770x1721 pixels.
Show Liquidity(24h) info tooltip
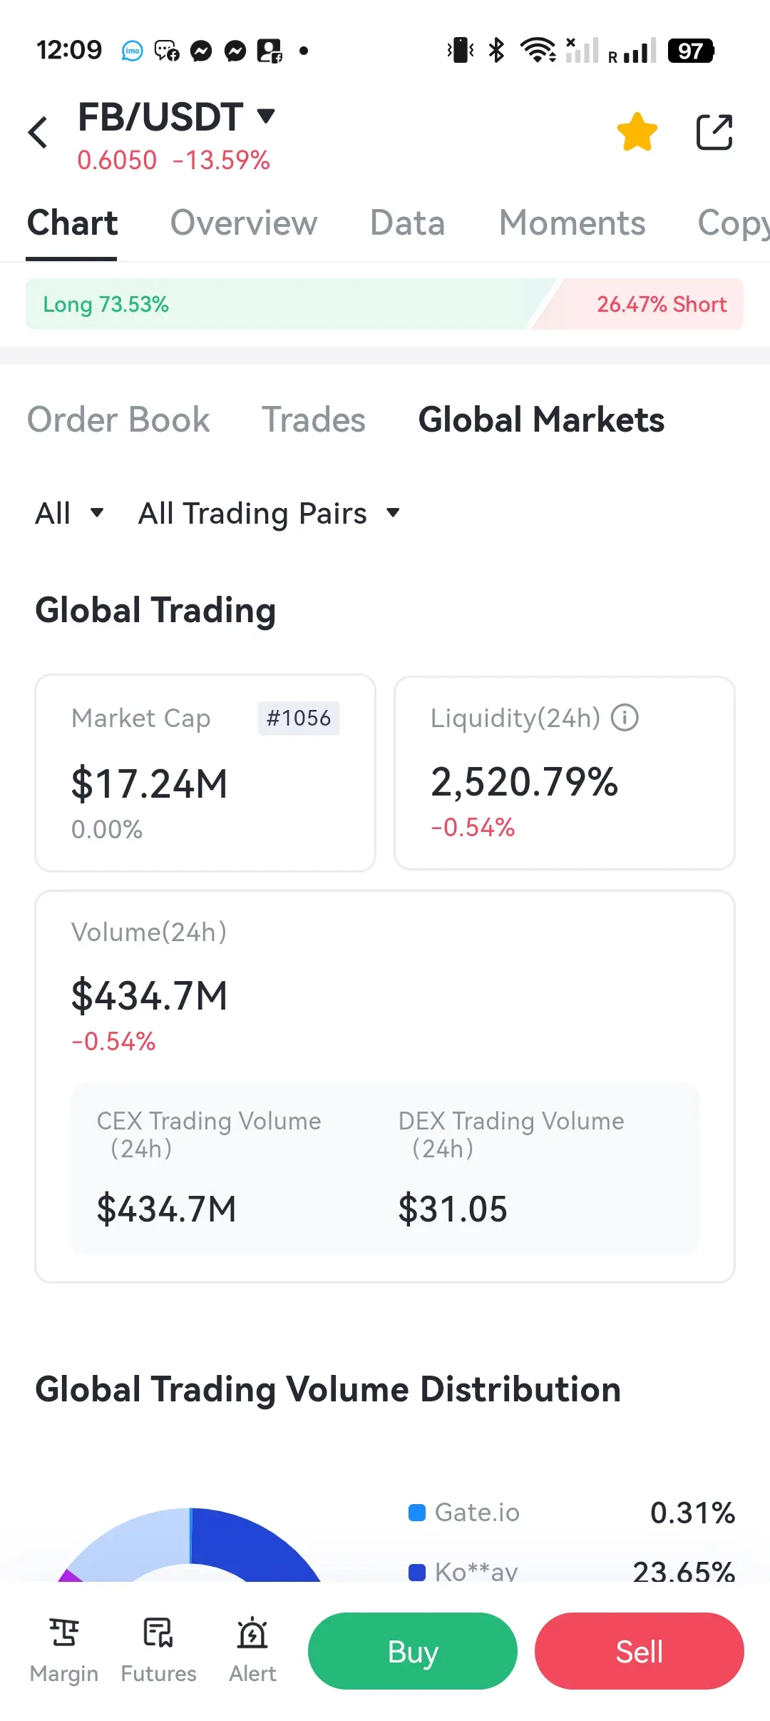(x=625, y=717)
